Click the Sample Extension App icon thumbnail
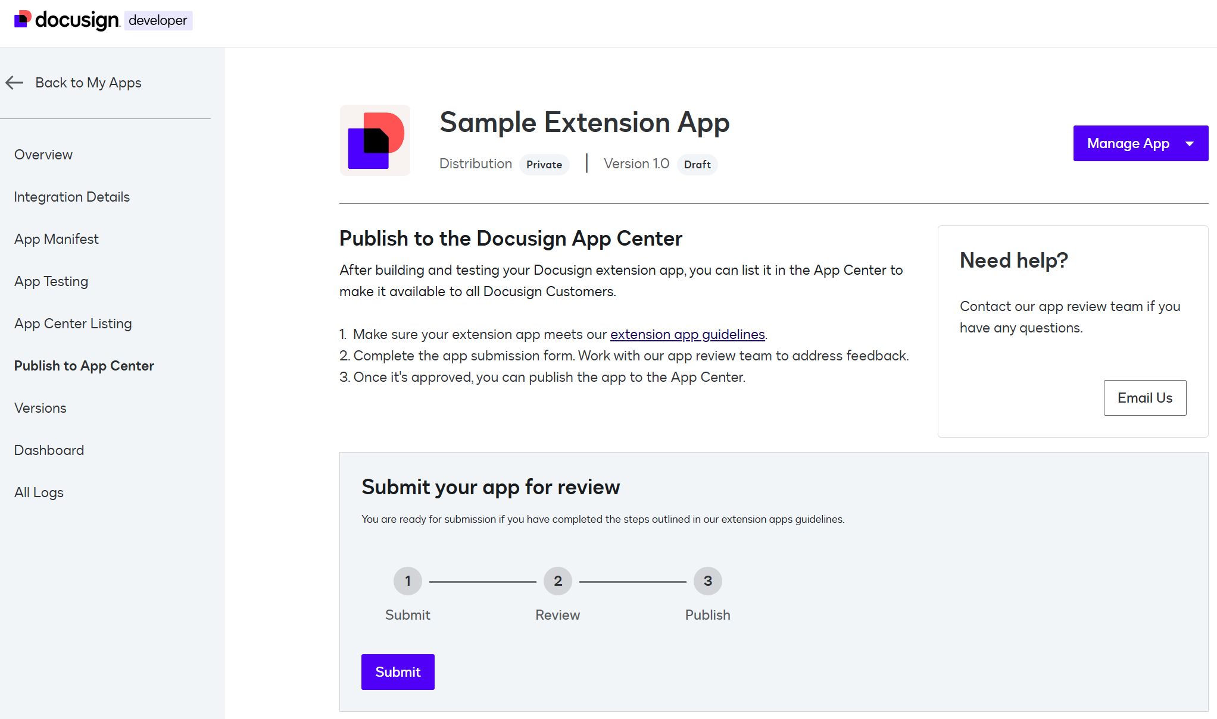The height and width of the screenshot is (719, 1217). click(375, 140)
